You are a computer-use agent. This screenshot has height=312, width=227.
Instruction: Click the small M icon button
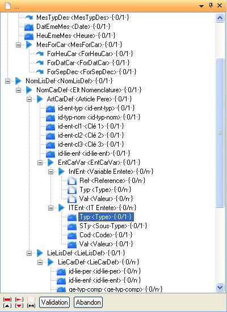click(x=31, y=305)
